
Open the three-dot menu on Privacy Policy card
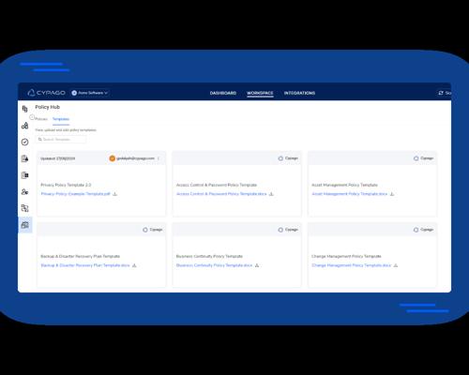click(x=159, y=158)
